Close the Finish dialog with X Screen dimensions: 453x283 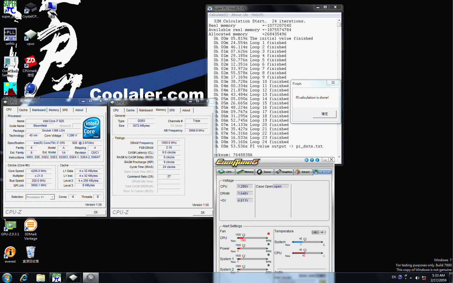[333, 82]
